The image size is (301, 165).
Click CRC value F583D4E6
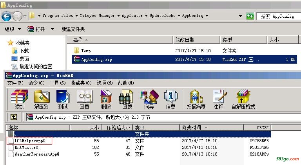pyautogui.click(x=259, y=147)
